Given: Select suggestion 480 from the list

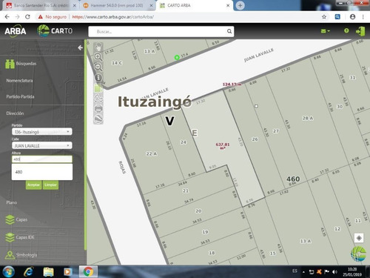Looking at the screenshot, I should (x=42, y=172).
